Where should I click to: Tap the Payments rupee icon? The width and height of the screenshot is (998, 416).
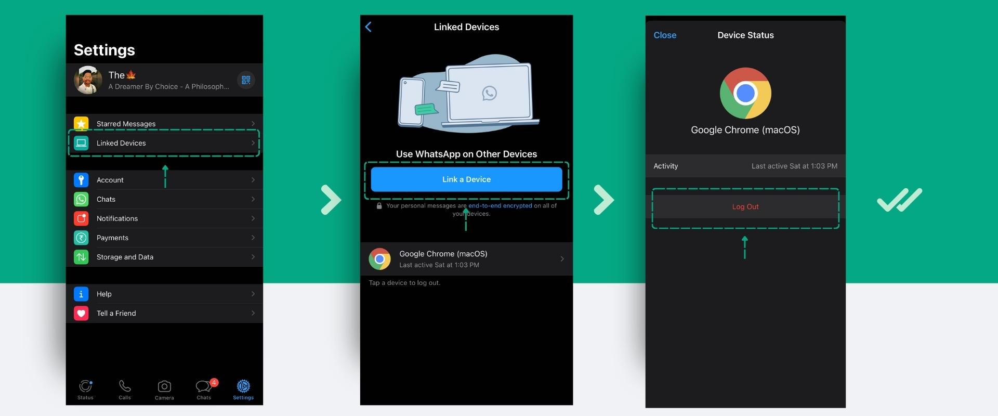pos(81,238)
